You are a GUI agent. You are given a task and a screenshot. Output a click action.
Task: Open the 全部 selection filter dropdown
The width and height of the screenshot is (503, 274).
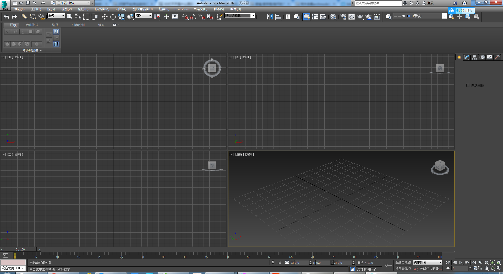click(x=56, y=16)
